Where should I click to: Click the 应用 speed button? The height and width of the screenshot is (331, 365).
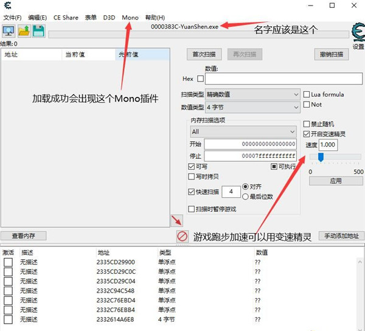(336, 181)
